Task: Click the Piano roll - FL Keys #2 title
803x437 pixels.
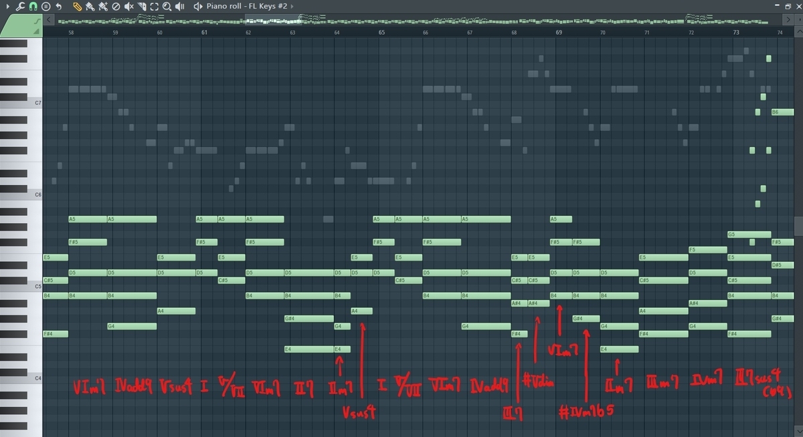Action: pyautogui.click(x=246, y=6)
